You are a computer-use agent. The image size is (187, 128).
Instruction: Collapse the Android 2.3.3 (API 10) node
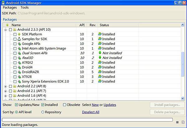6,30
